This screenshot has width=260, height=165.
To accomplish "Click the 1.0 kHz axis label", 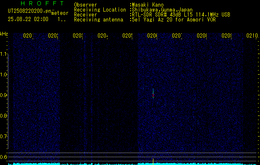I will pos(3,75).
